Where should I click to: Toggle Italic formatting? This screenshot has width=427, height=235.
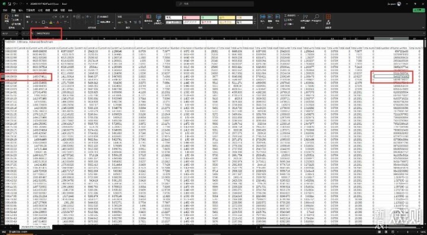[x=31, y=22]
